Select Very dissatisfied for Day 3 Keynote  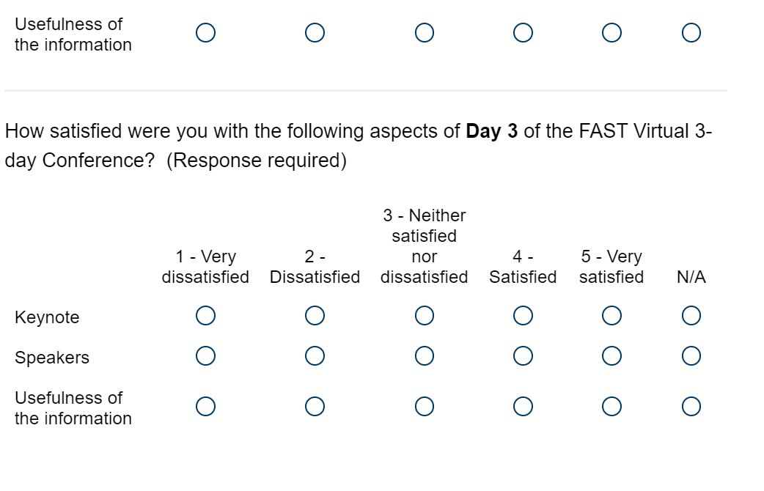205,316
